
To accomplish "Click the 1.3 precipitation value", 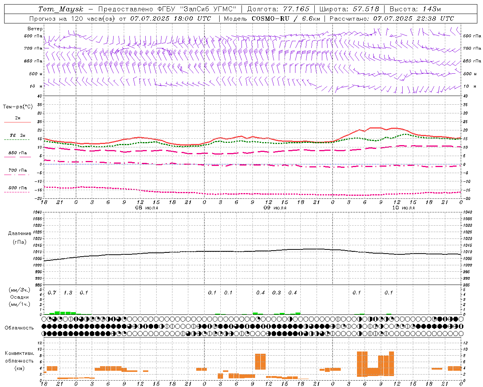I will coord(68,293).
